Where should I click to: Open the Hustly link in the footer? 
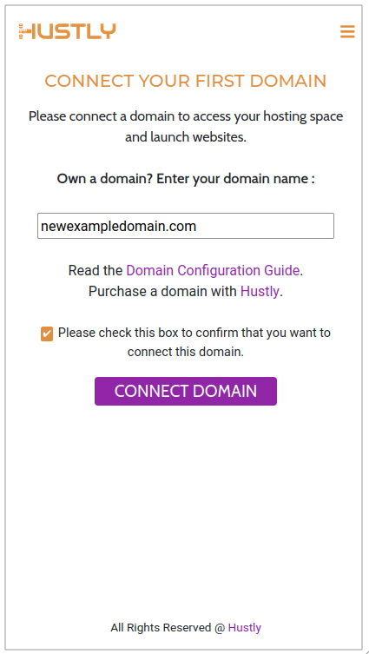tap(244, 627)
